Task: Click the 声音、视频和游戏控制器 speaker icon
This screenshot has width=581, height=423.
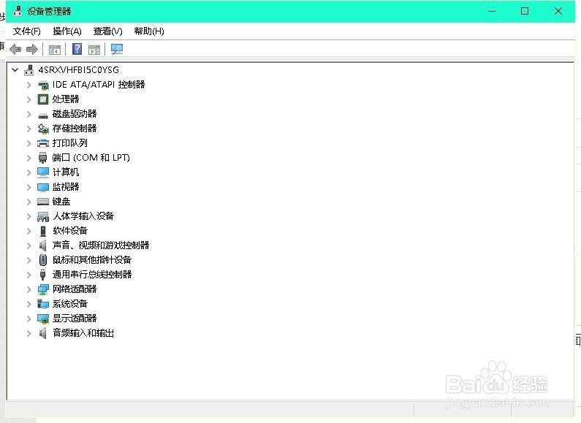Action: tap(43, 245)
